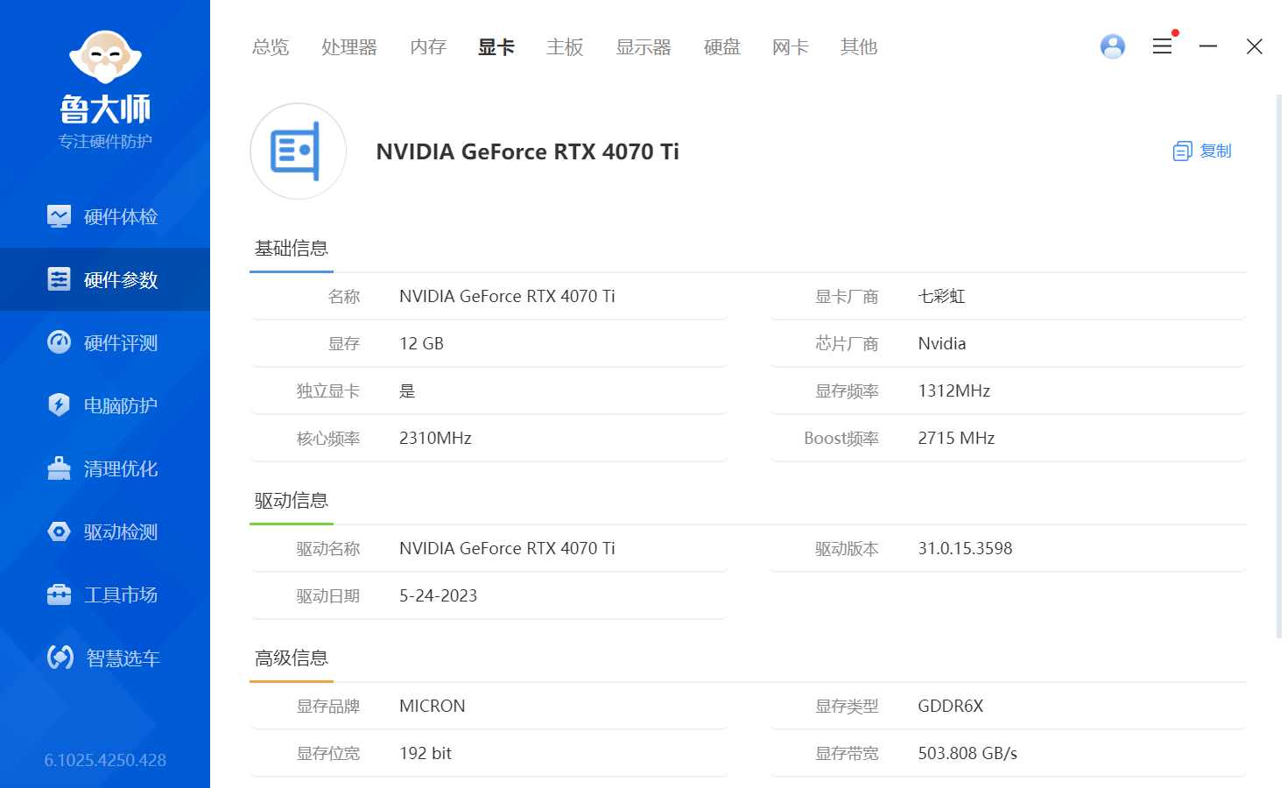1287x788 pixels.
Task: Switch to the 其他 tab
Action: 859,47
